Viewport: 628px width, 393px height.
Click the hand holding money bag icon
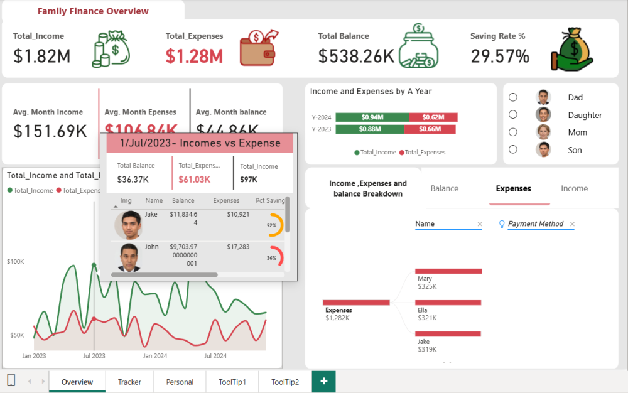[x=571, y=48]
